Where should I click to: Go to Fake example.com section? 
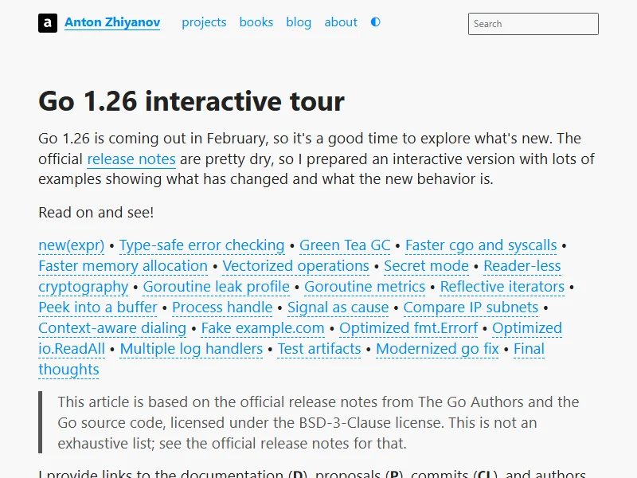[263, 328]
